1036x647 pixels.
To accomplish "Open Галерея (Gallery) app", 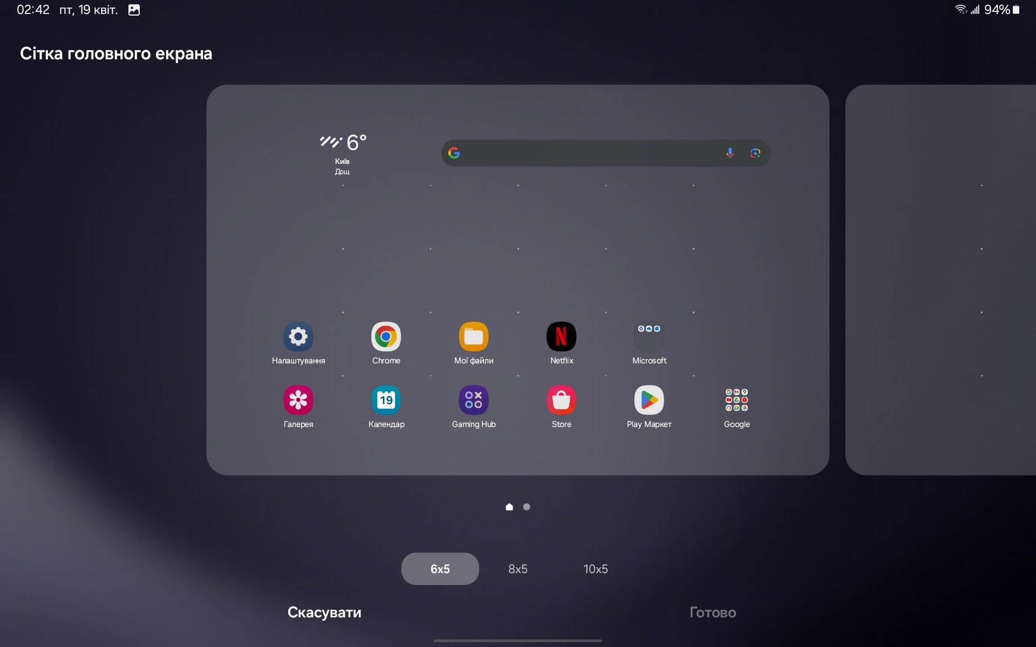I will click(x=298, y=400).
